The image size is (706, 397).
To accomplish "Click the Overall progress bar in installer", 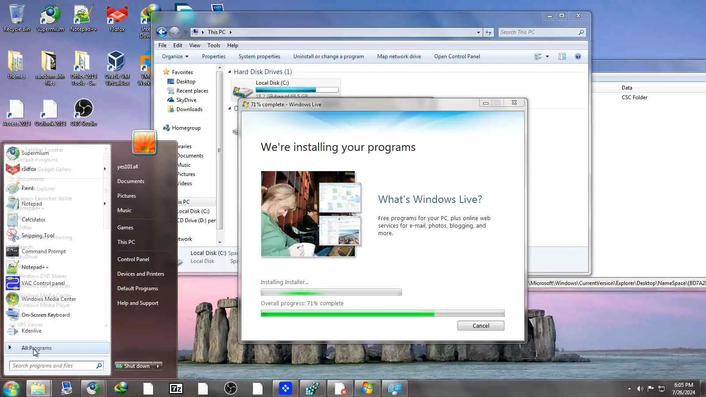I will (x=383, y=314).
